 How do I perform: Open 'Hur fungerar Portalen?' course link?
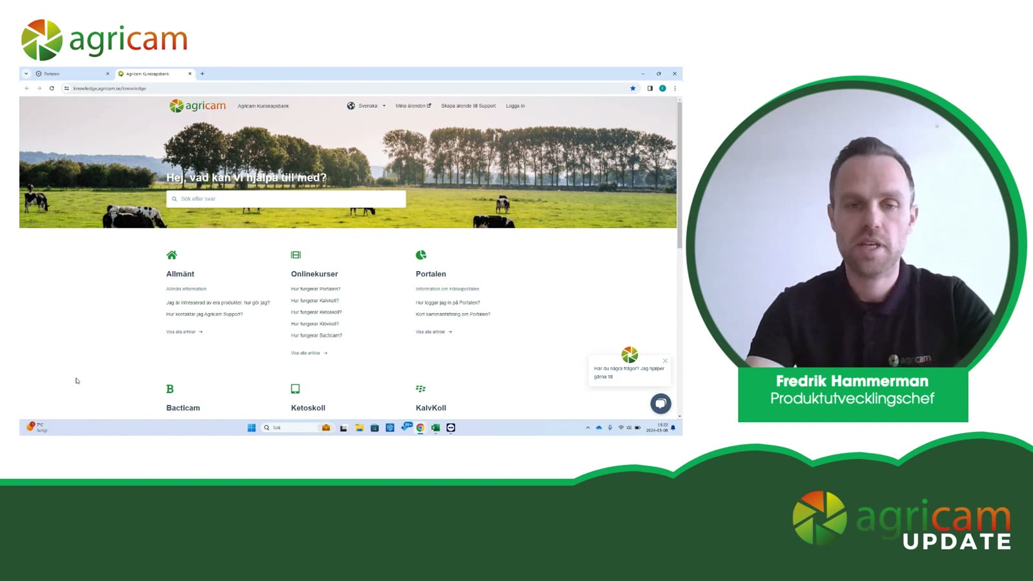click(316, 289)
